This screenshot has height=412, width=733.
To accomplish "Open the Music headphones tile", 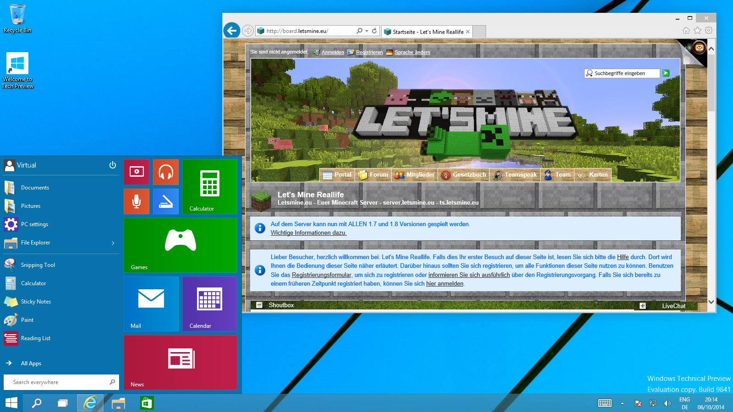I will 166,172.
